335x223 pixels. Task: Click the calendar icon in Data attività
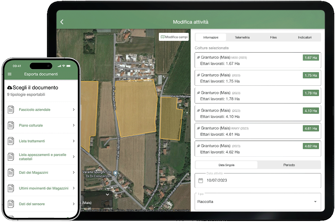201,180
